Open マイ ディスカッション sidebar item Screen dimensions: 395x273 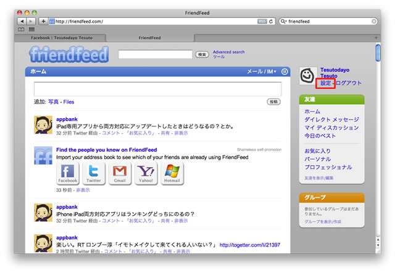tap(332, 128)
